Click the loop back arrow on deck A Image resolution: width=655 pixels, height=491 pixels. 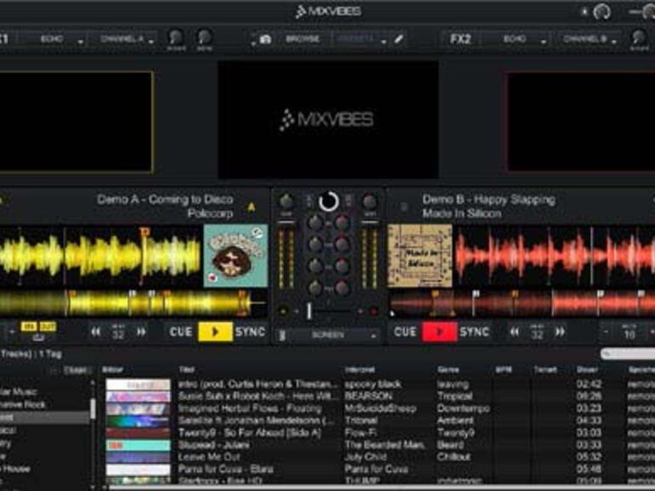click(96, 332)
